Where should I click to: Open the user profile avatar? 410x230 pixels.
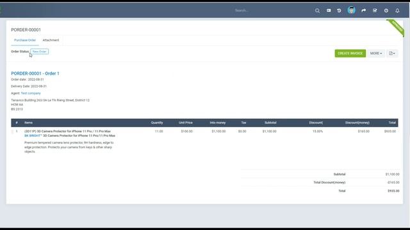(352, 10)
